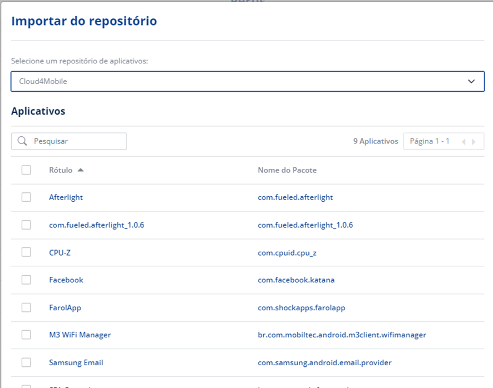Open the FarolApp label link

[x=65, y=308]
